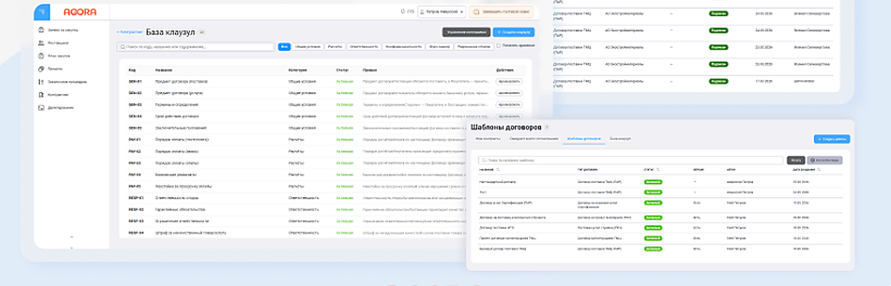Select the Общие условия filter chip
Screen dimensions: 891x286
307,47
